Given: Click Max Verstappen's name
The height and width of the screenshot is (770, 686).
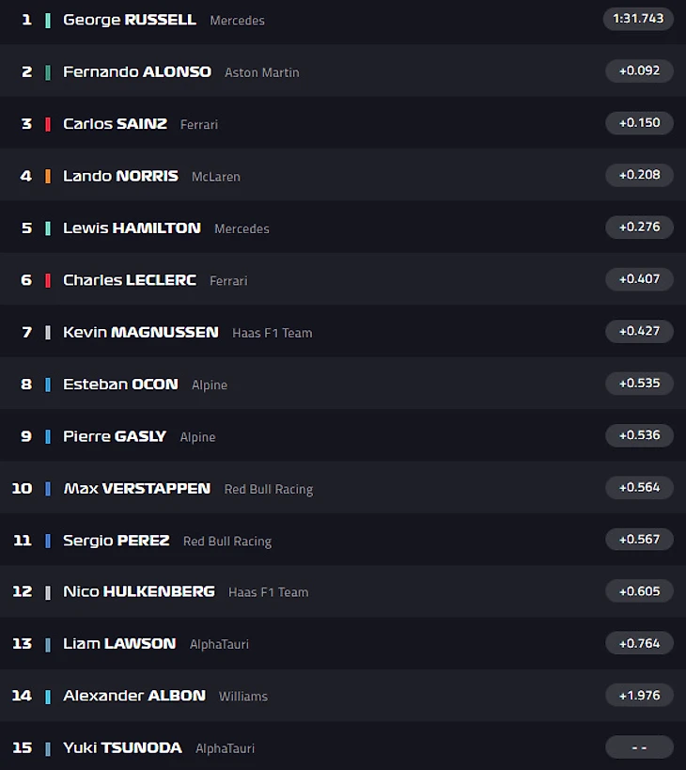Looking at the screenshot, I should pyautogui.click(x=136, y=488).
